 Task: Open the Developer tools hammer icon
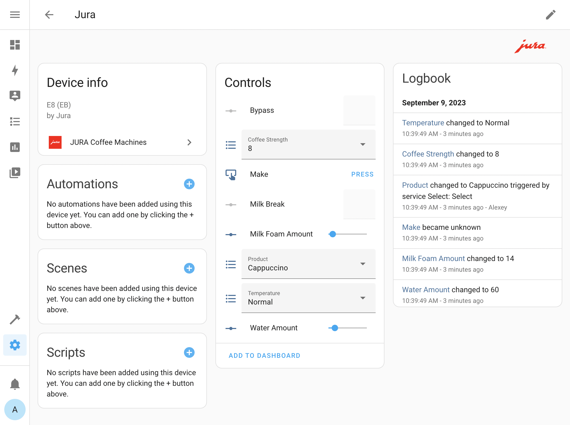click(15, 319)
